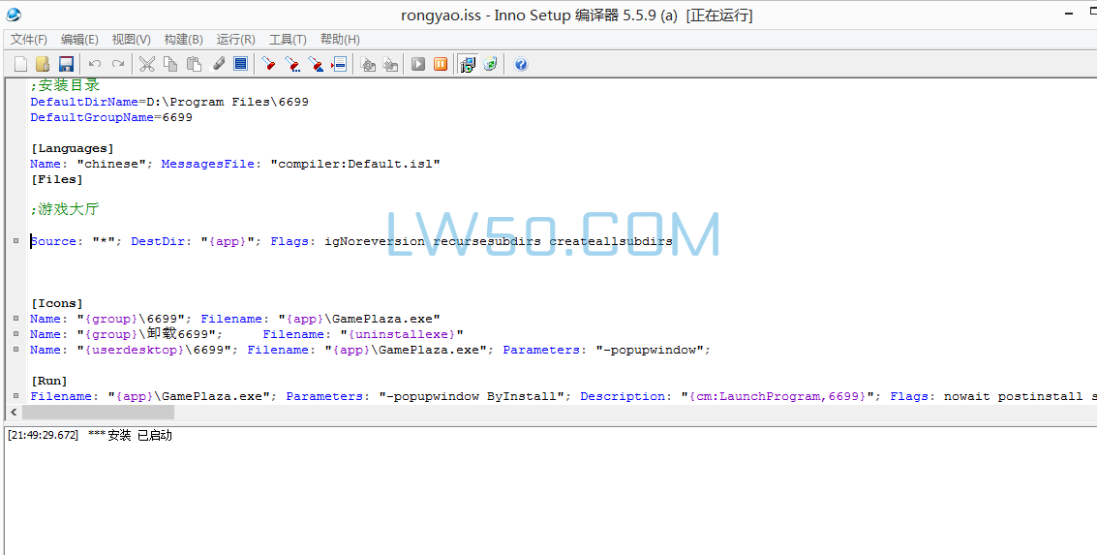Click the Go to Line toolbar icon

[x=339, y=64]
